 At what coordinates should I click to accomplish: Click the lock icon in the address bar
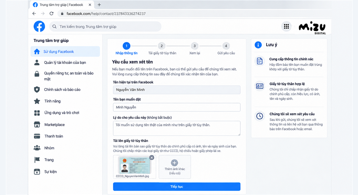[x=62, y=14]
